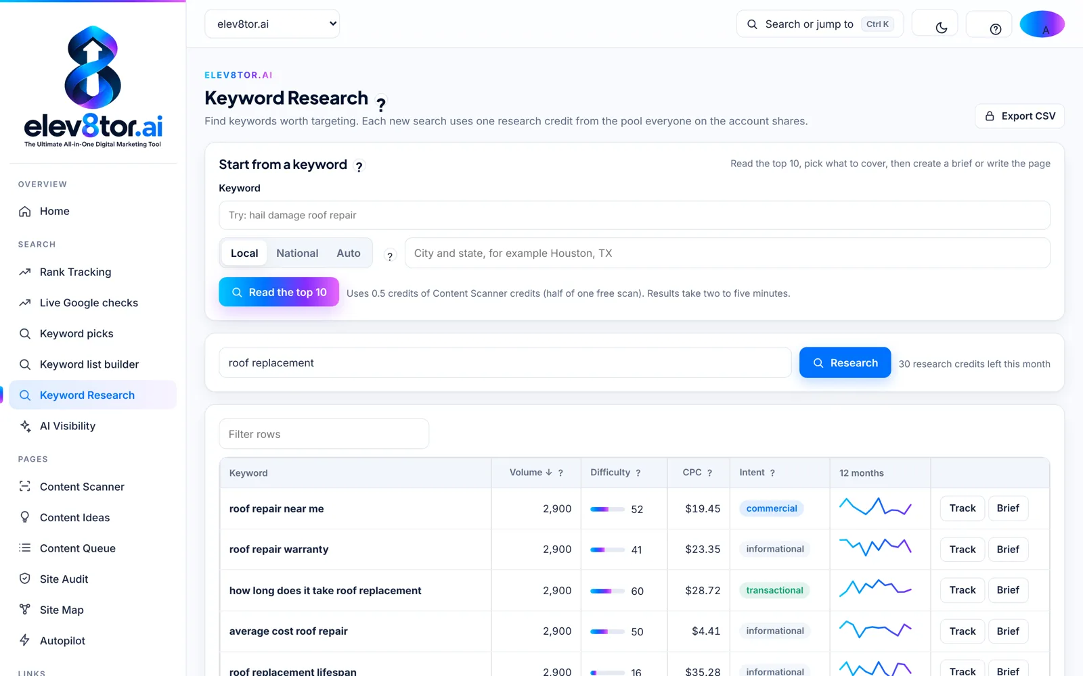1083x676 pixels.
Task: Create Brief for roof repair warranty
Action: pyautogui.click(x=1008, y=550)
